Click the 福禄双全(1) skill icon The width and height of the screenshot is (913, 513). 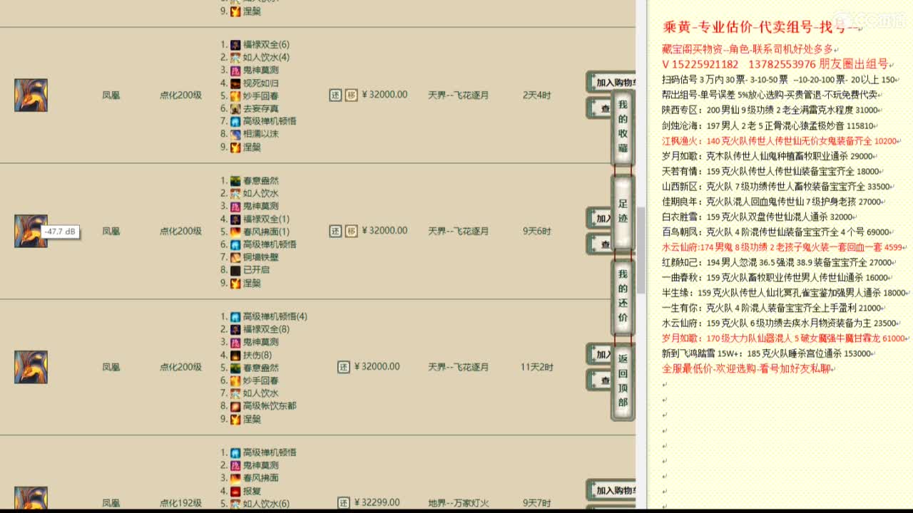[x=235, y=219]
